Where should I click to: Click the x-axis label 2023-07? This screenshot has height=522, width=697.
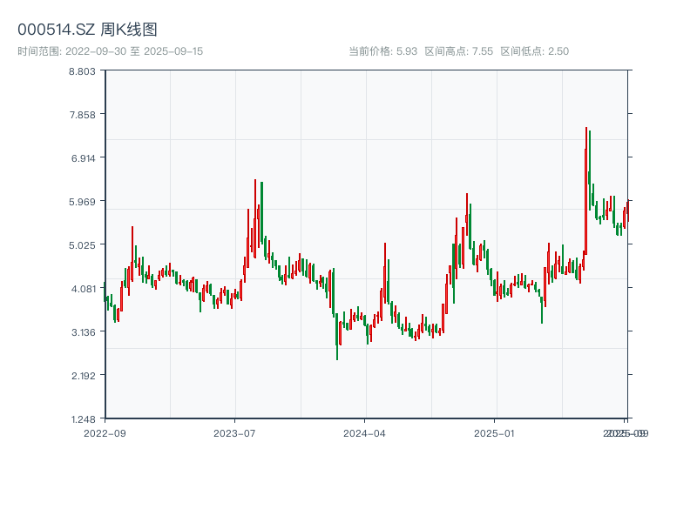[234, 433]
